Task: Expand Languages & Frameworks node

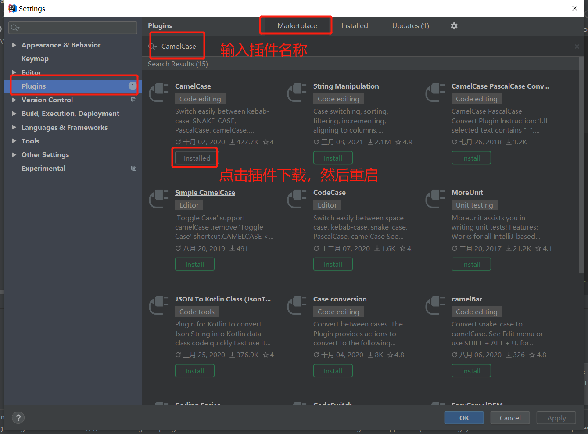Action: click(x=14, y=127)
